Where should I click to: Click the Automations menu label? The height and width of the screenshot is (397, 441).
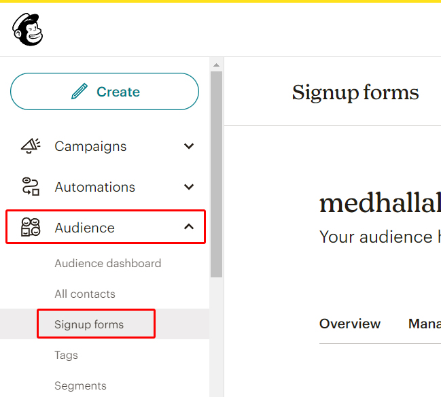pyautogui.click(x=95, y=187)
